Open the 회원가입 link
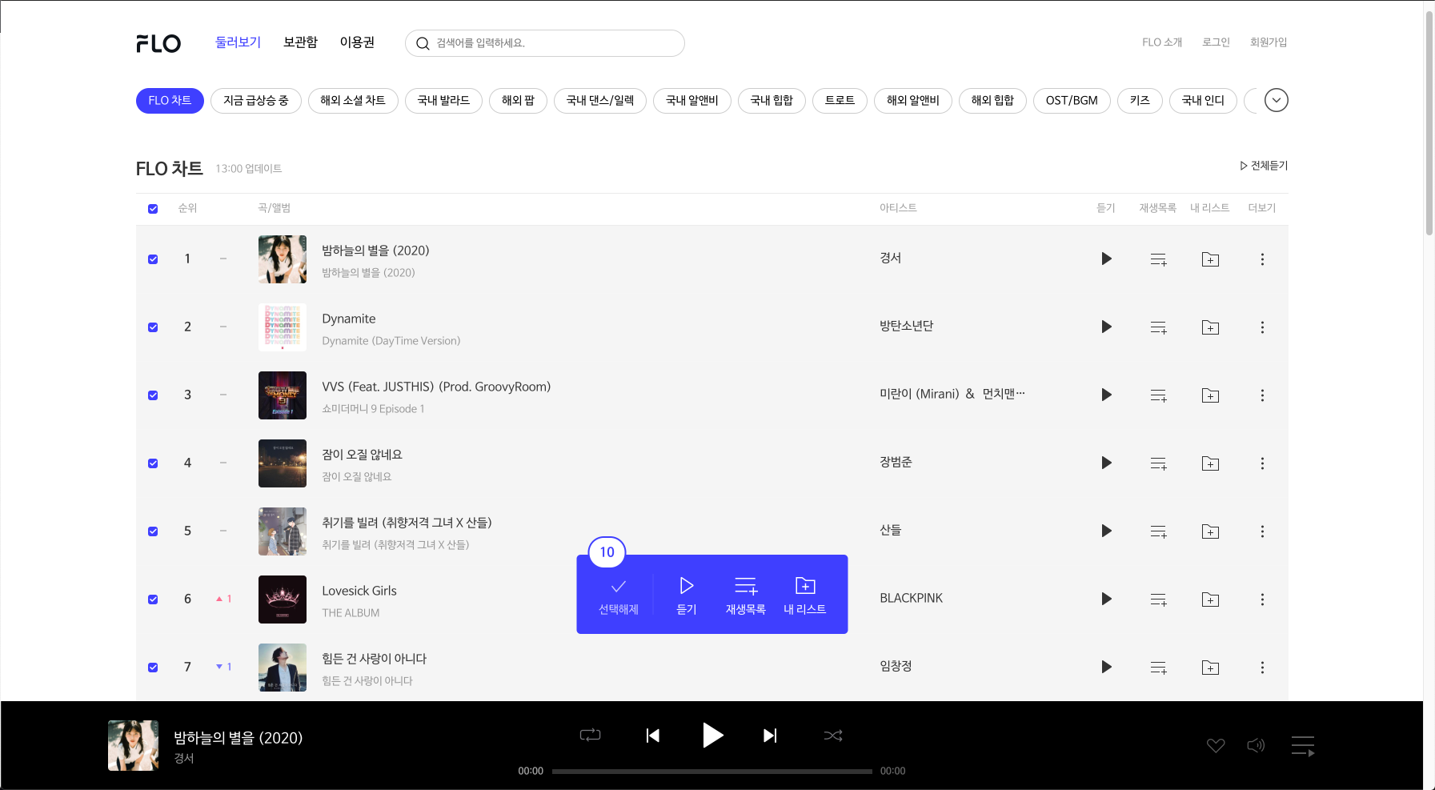The height and width of the screenshot is (790, 1435). [x=1269, y=42]
